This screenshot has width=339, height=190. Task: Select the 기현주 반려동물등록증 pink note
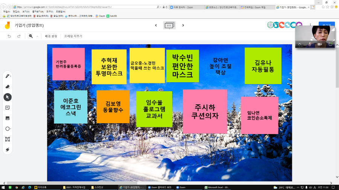(x=69, y=64)
